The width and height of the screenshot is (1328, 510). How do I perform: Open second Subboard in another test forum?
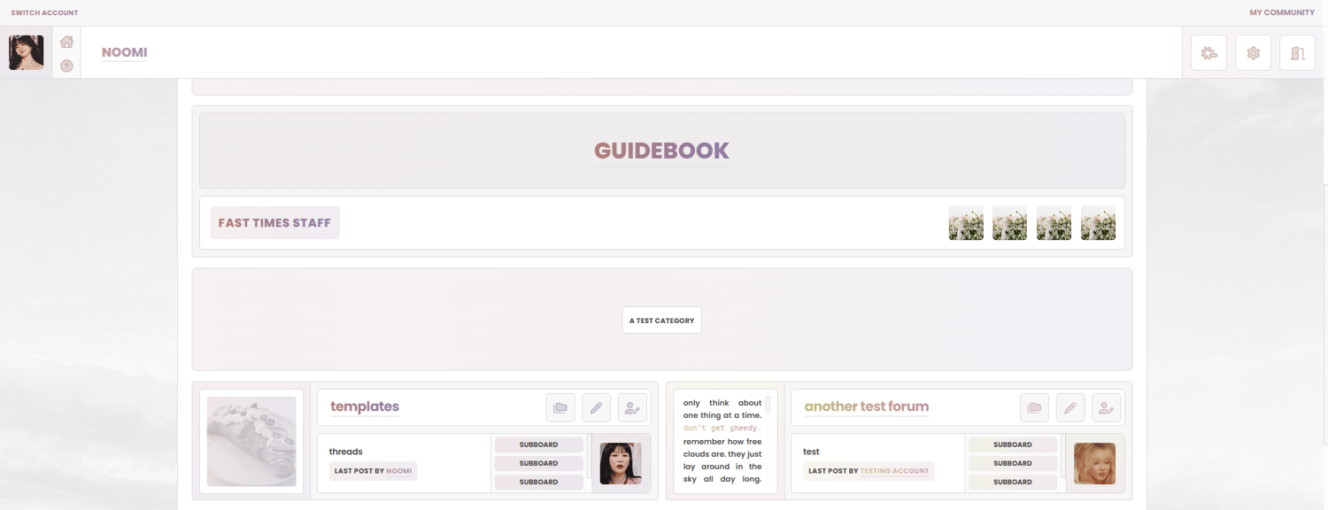pyautogui.click(x=1013, y=463)
